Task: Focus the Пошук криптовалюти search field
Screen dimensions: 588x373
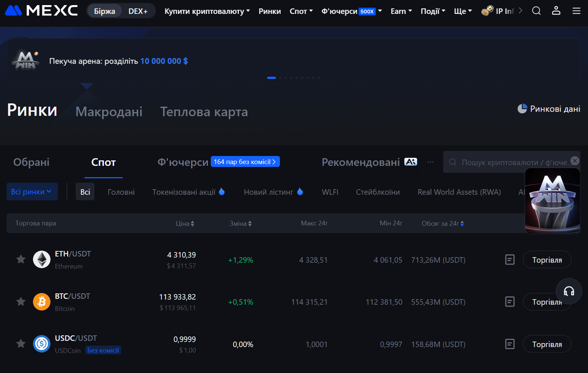Action: (512, 162)
